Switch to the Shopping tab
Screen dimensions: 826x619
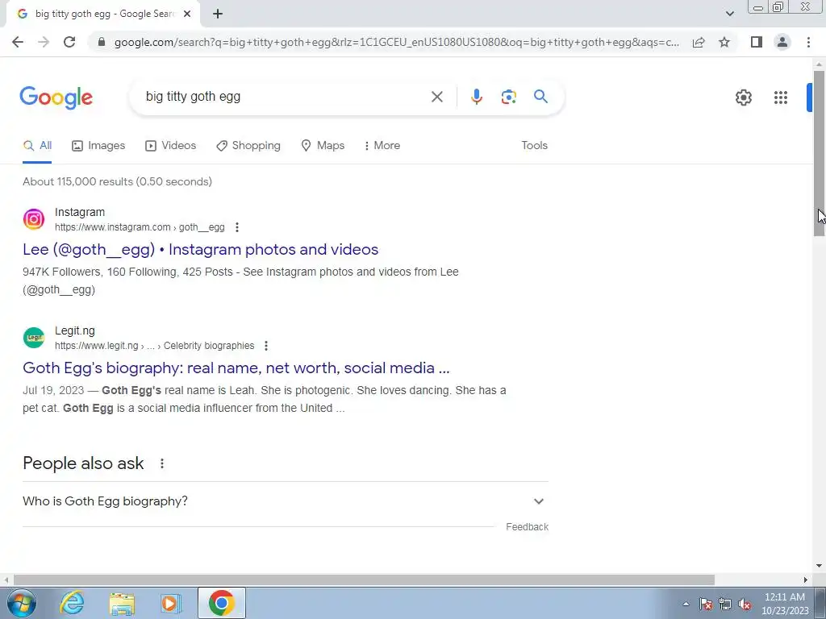[x=248, y=146]
